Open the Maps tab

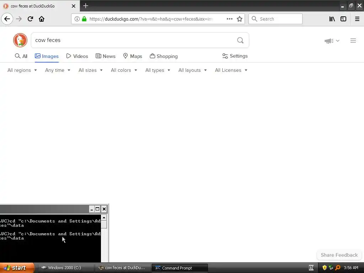pos(133,56)
